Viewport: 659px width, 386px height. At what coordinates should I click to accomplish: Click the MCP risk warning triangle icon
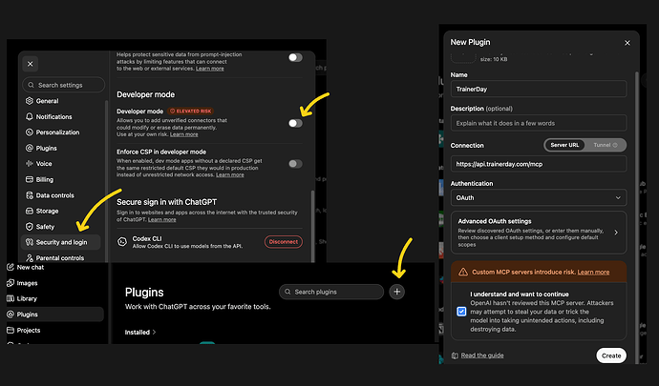click(463, 273)
